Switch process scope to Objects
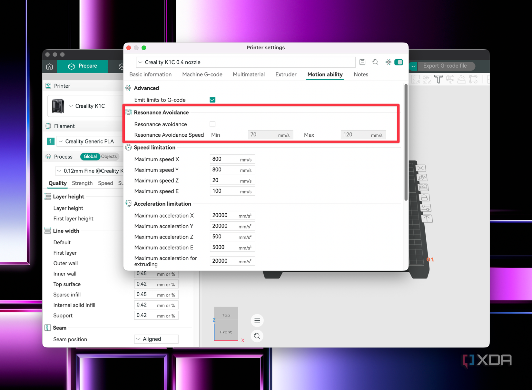The image size is (532, 390). point(109,156)
